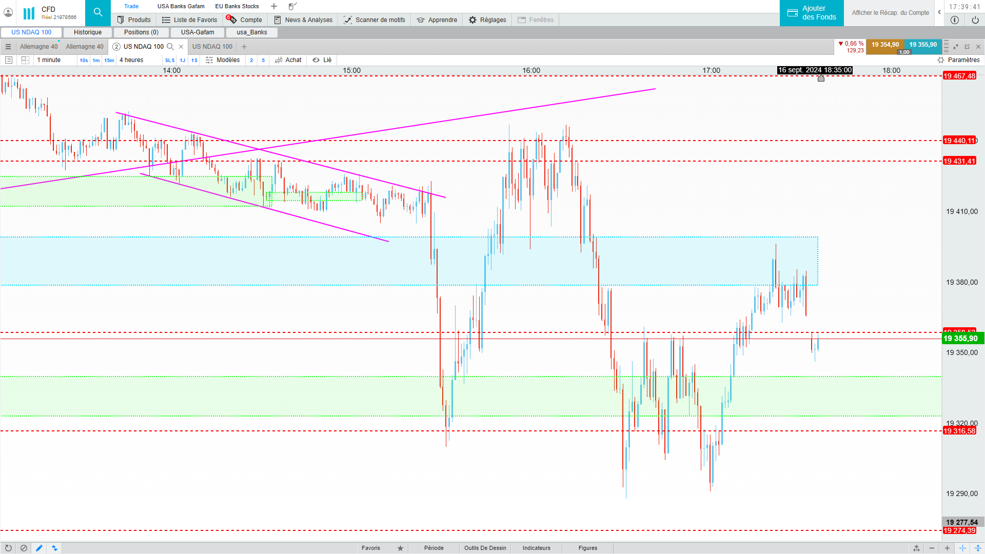Click the buy price 19 355,90 button
Image resolution: width=985 pixels, height=554 pixels.
(x=922, y=45)
